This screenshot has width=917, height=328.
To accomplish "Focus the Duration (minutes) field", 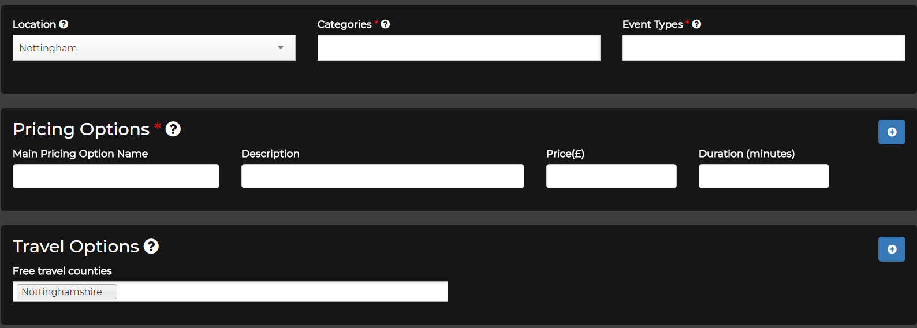I will pyautogui.click(x=764, y=176).
